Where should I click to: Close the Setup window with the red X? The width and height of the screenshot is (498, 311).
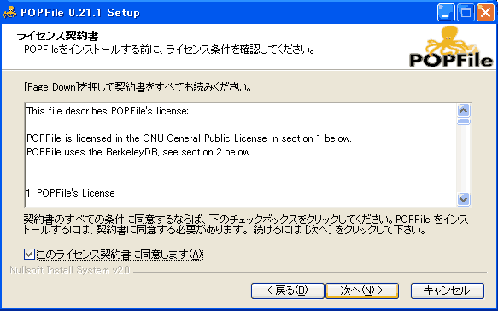pos(486,13)
